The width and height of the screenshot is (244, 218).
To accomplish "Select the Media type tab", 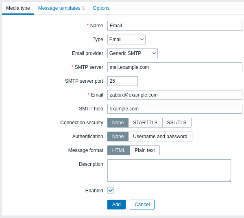I will click(18, 8).
